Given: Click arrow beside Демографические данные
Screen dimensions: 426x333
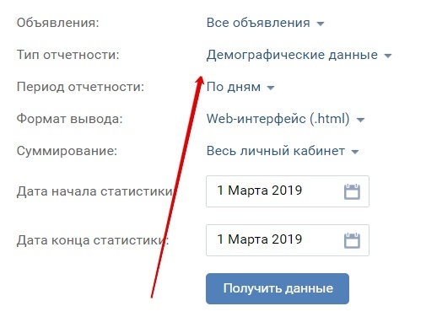Looking at the screenshot, I should coord(388,56).
